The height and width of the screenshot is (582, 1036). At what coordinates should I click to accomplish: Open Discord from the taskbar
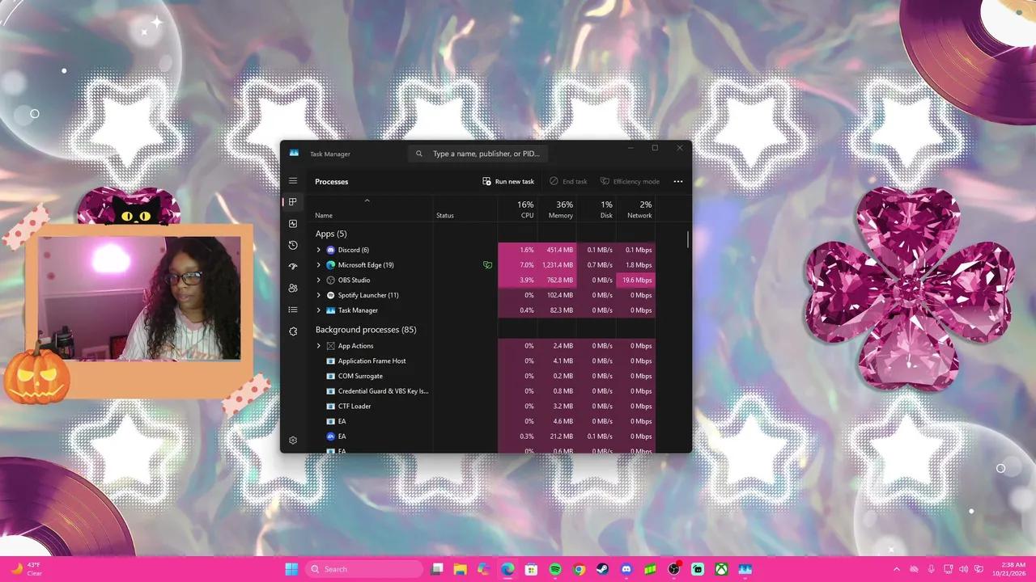[626, 569]
